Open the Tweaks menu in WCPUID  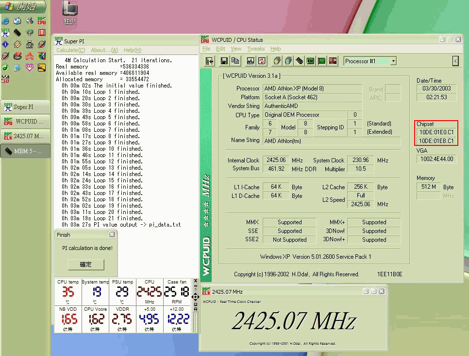[x=256, y=49]
